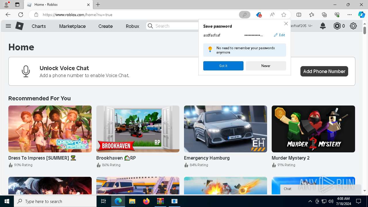Open the Copilot sidebar
Viewport: 368px width, 207px height.
click(x=361, y=15)
